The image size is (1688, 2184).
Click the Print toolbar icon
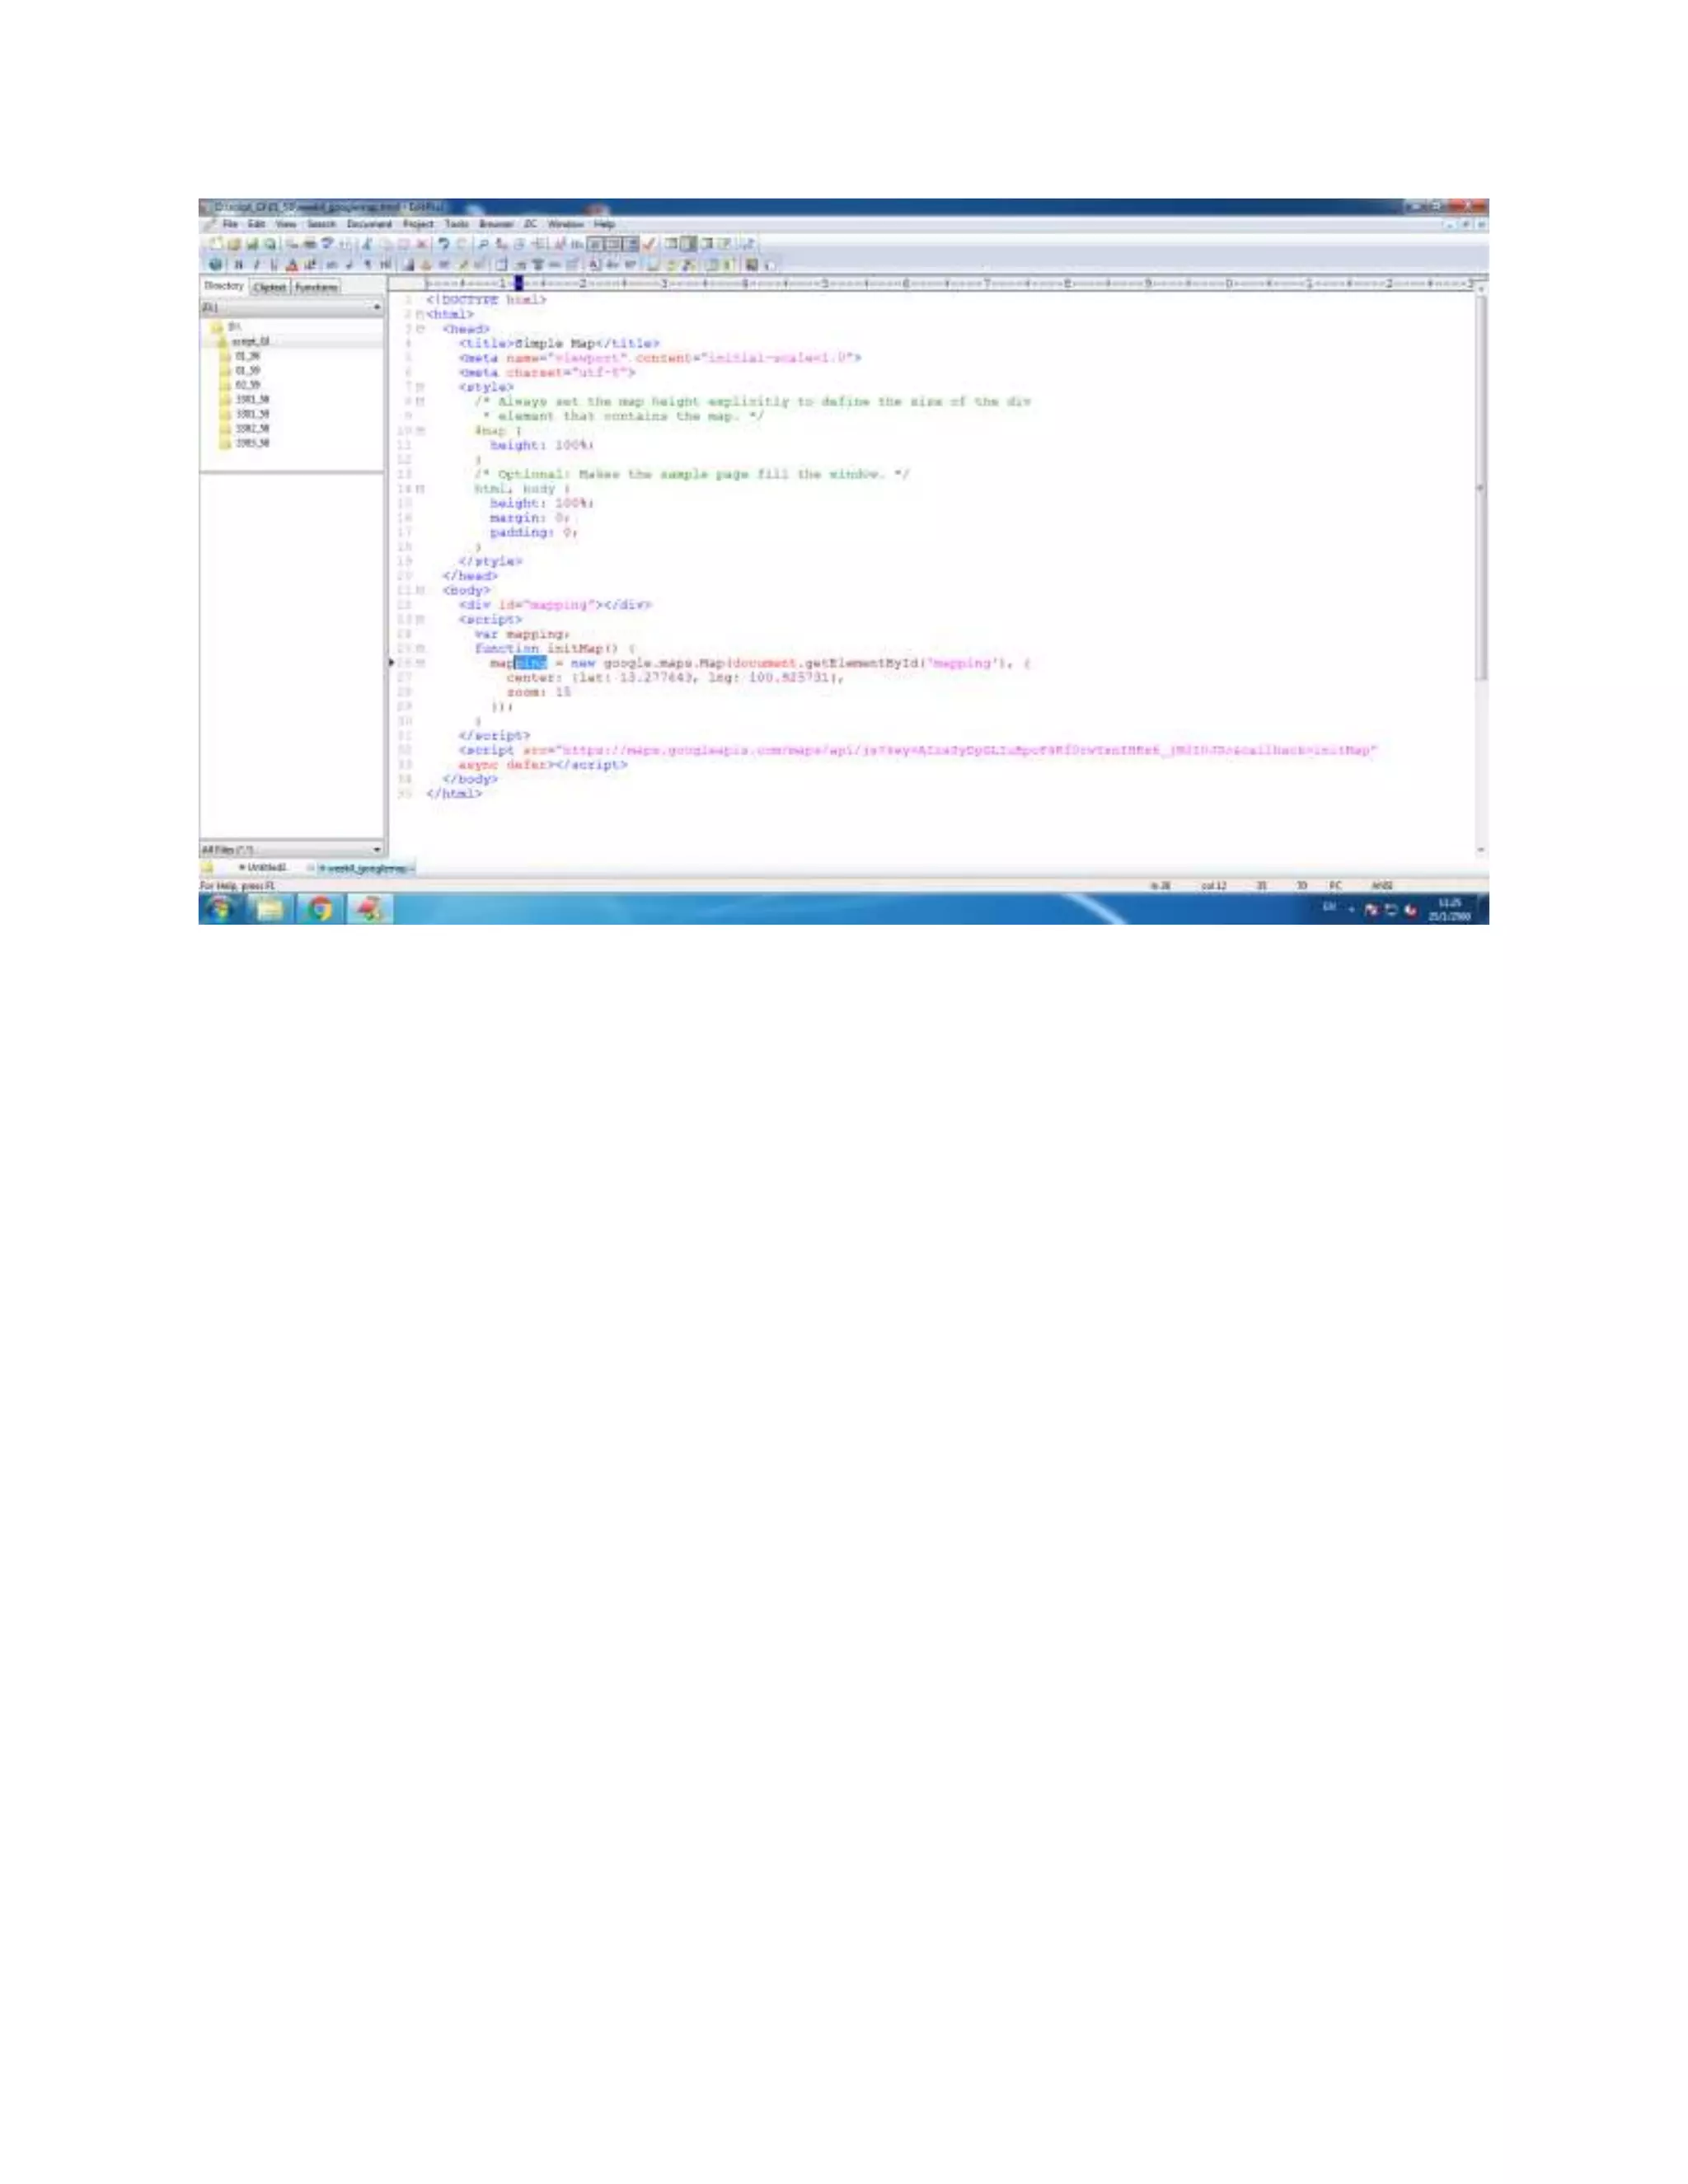coord(310,244)
